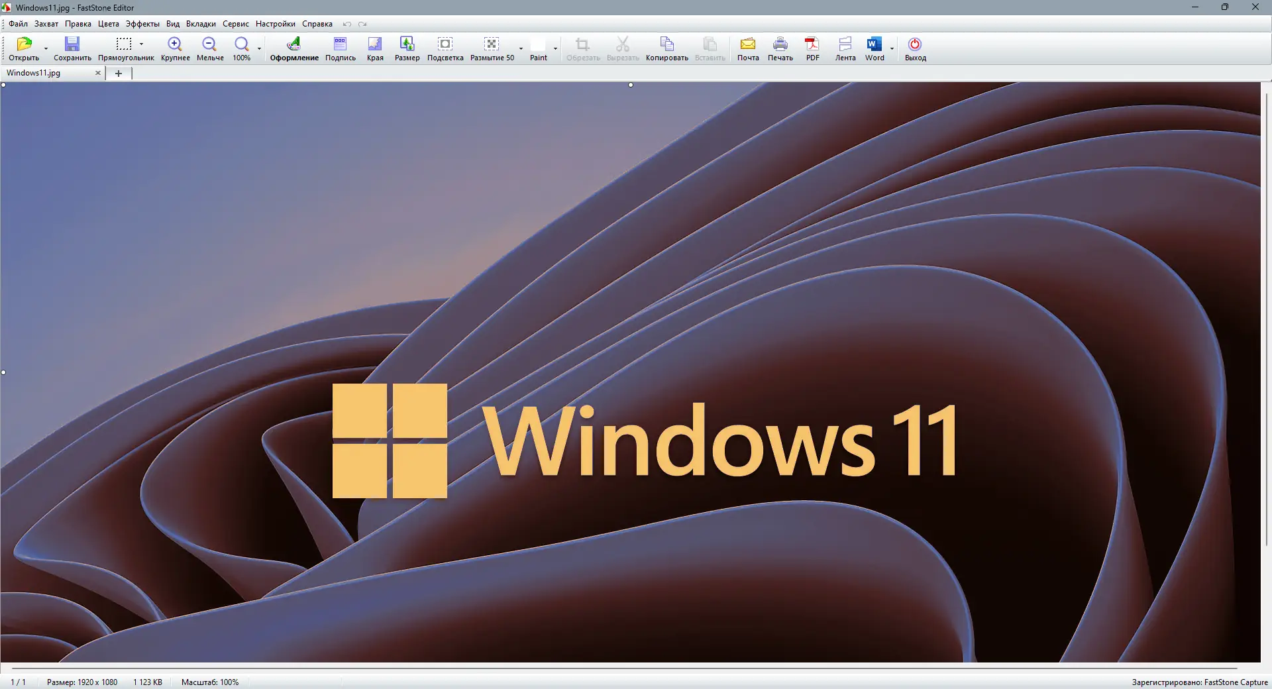Open the Эффекты menu
Screen dimensions: 1272x689
[x=142, y=24]
